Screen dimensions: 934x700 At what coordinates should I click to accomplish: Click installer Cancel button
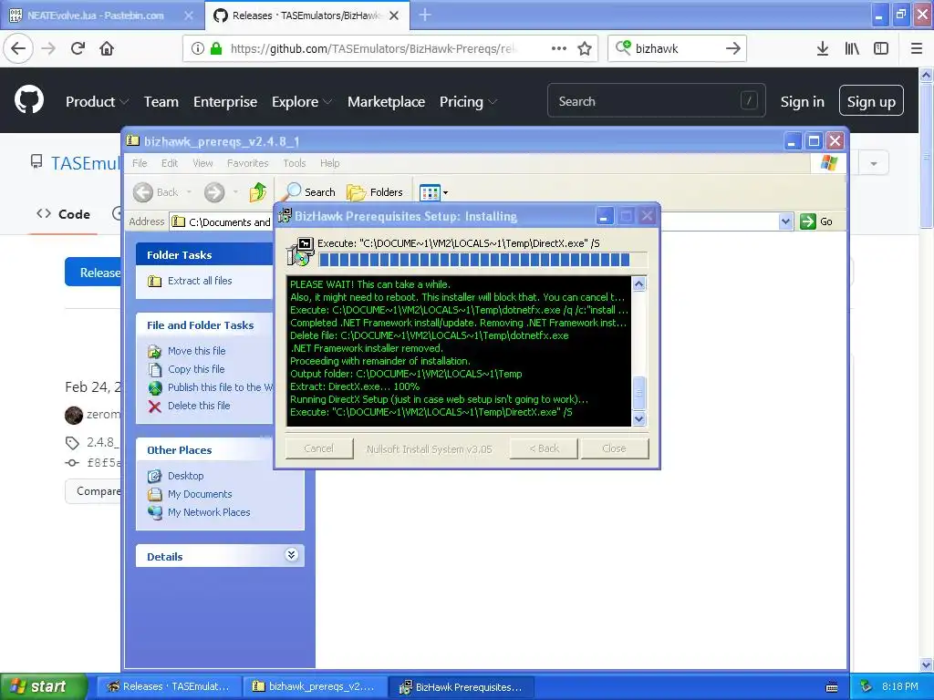(318, 448)
